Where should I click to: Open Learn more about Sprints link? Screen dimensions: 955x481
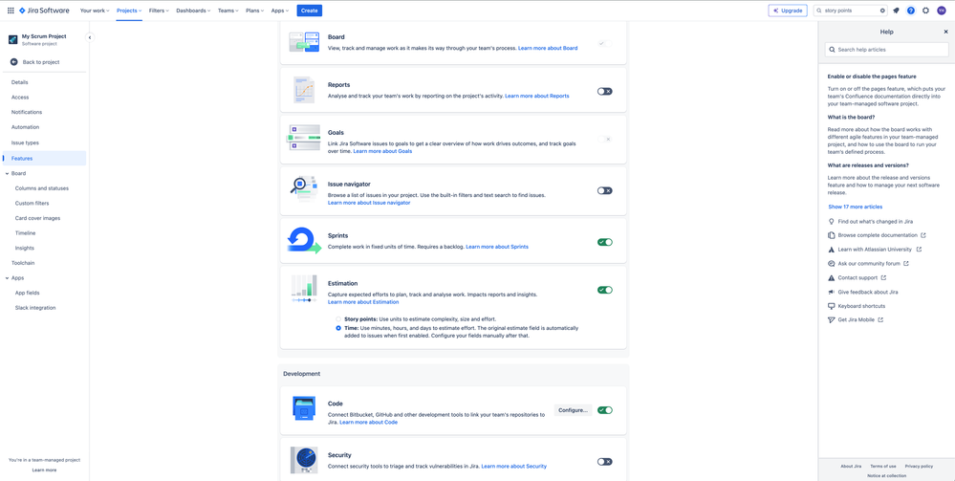pos(497,247)
